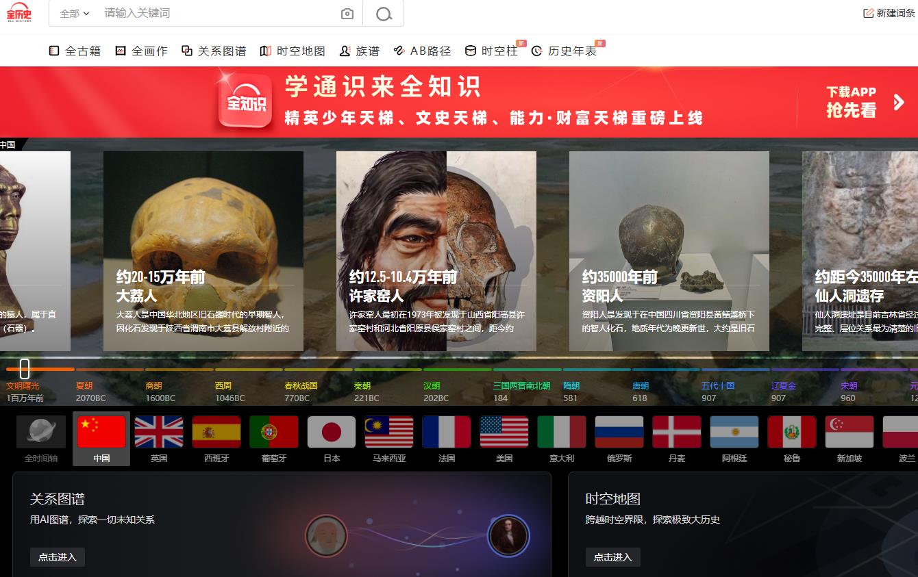The height and width of the screenshot is (577, 918).
Task: Open the 资阳人 card
Action: click(669, 251)
